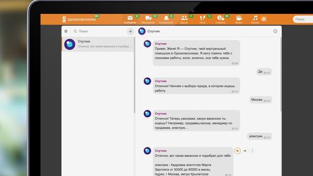Open Сообщения (messages) in top bar
The width and height of the screenshot is (313, 176).
130,19
